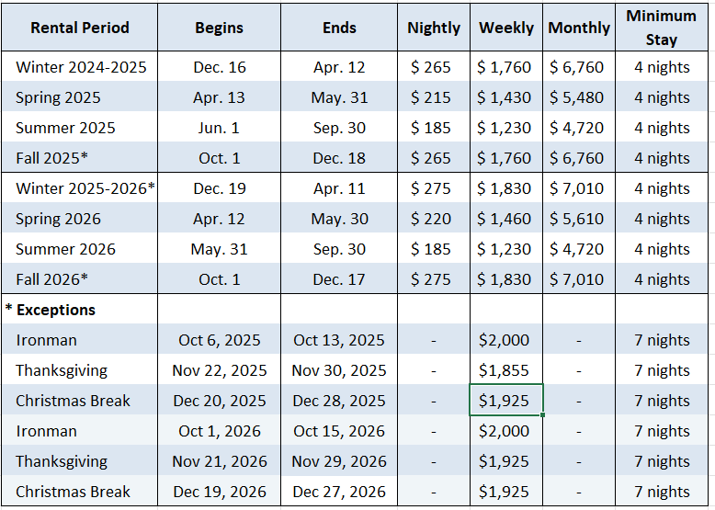Select the highlighted Christmas Break $1,925 cell
Viewport: 715px width, 510px height.
(505, 401)
